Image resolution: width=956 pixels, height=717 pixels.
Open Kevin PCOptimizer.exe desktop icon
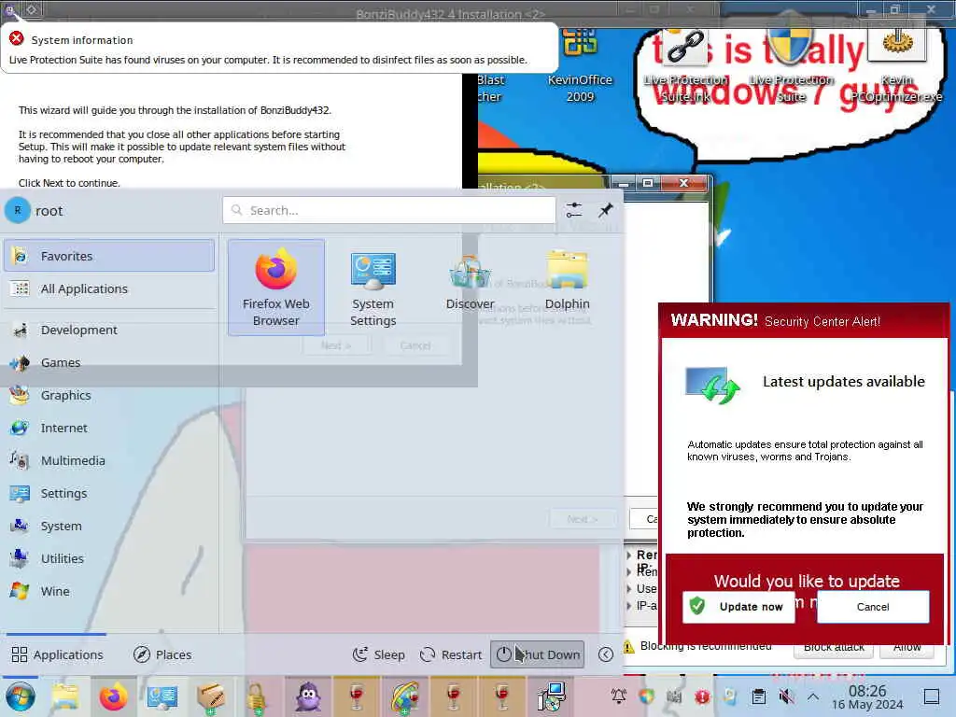pyautogui.click(x=897, y=65)
